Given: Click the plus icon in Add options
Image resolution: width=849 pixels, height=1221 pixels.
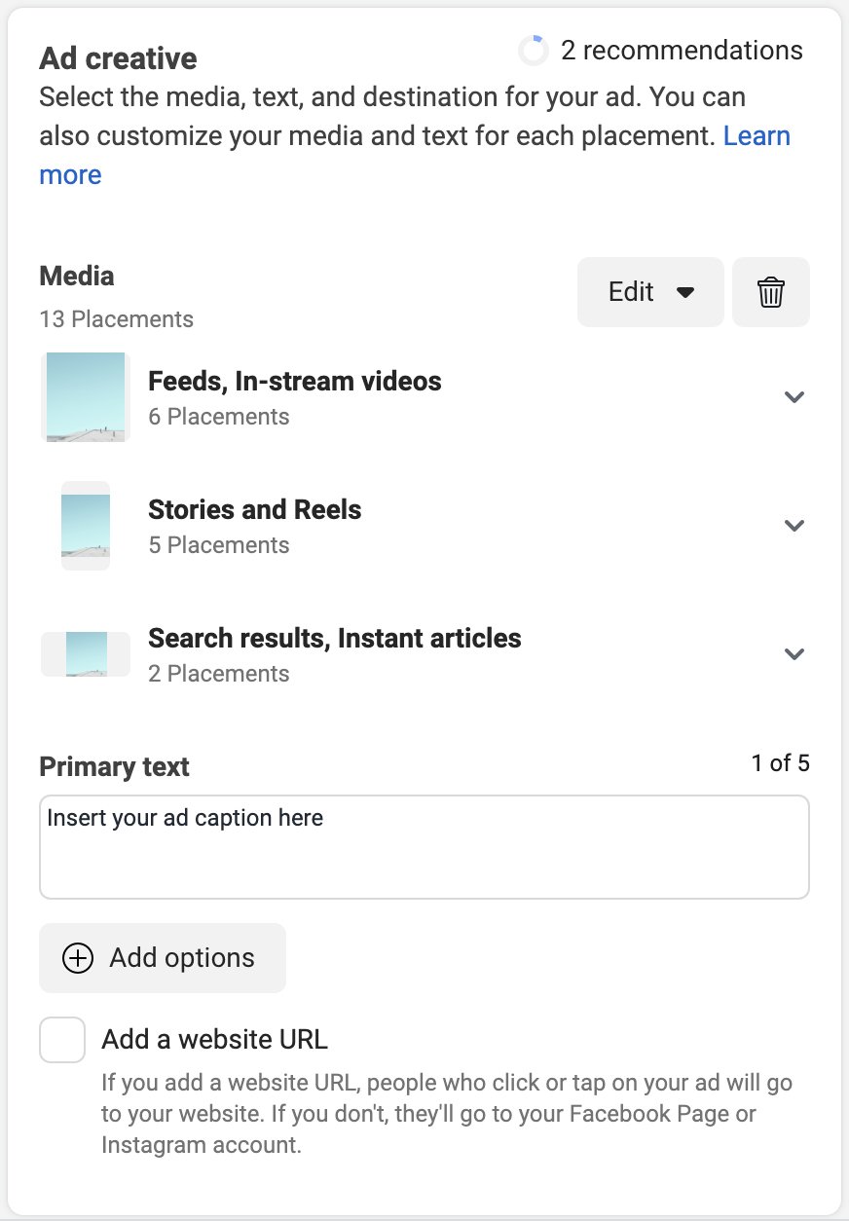Looking at the screenshot, I should pos(78,958).
